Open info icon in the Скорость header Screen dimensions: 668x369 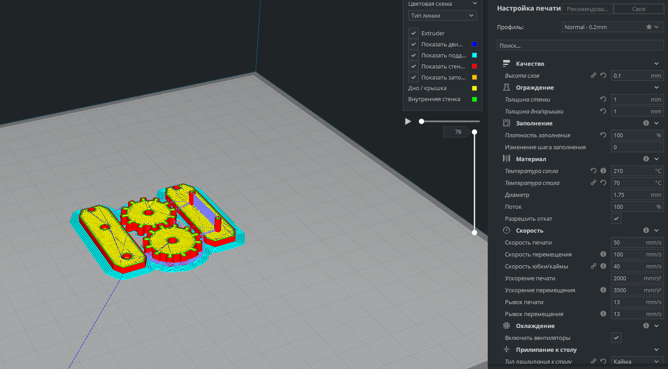(x=646, y=230)
